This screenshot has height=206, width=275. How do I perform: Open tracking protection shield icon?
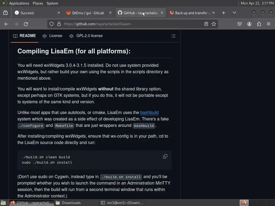(51, 24)
